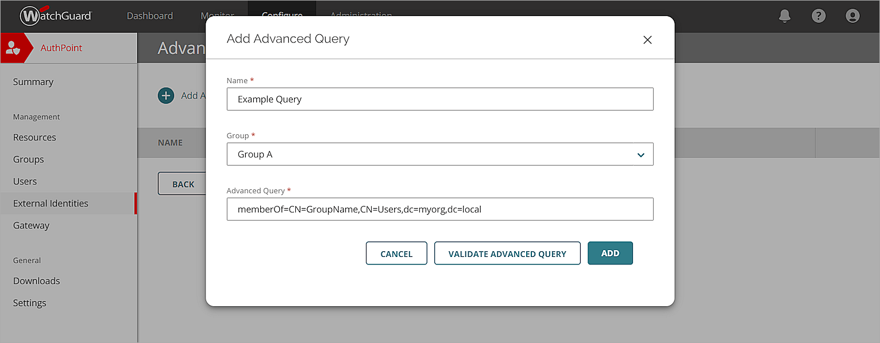
Task: Open the Dashboard menu
Action: coord(150,16)
